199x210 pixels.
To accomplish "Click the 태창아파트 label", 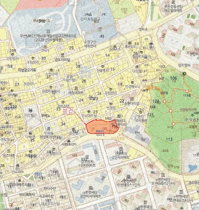I will (76, 93).
